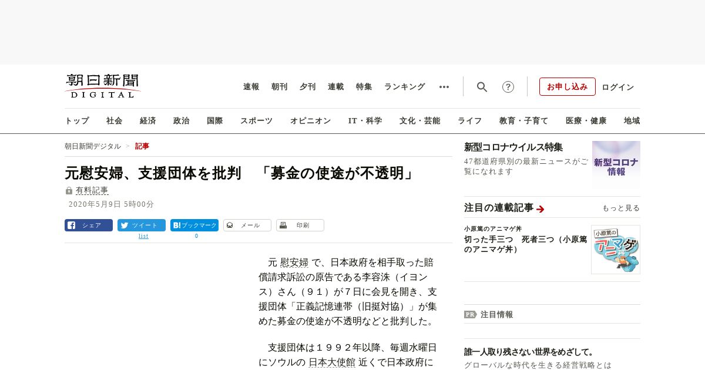Click the list link under ツイート
This screenshot has height=370, width=705.
coord(143,236)
